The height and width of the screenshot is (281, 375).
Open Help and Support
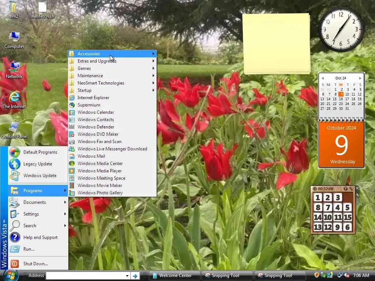[x=38, y=237]
